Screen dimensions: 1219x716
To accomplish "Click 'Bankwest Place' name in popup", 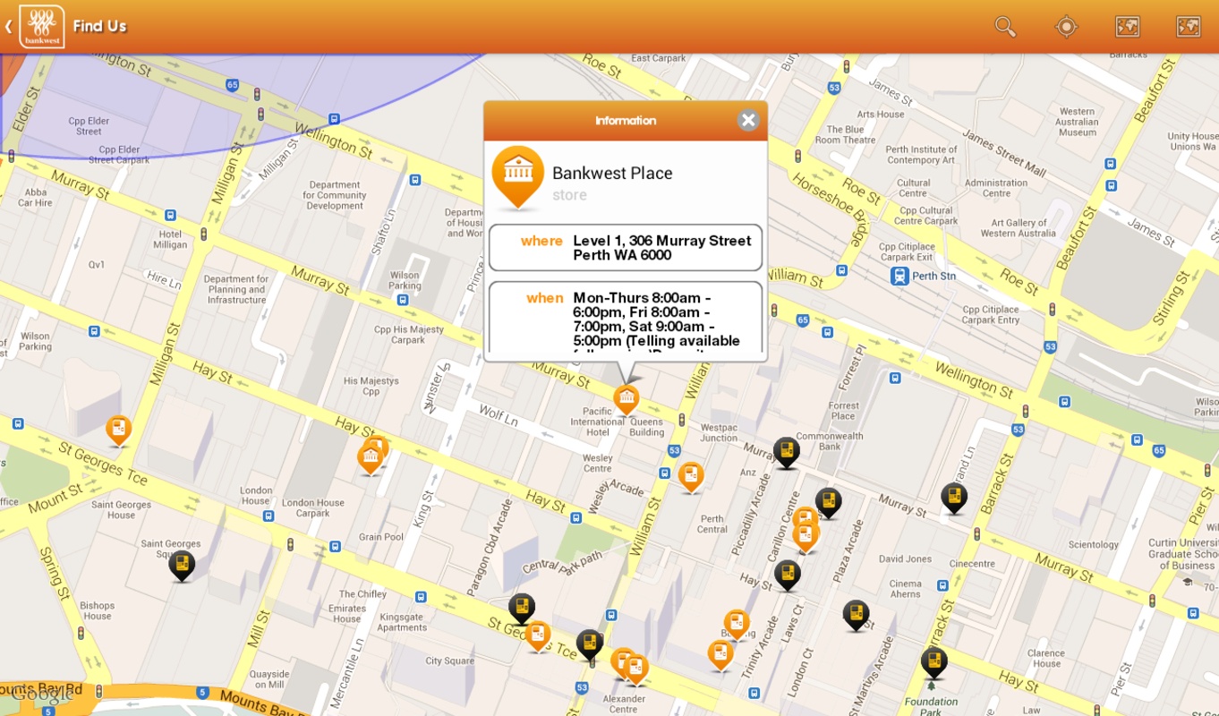I will (x=612, y=174).
